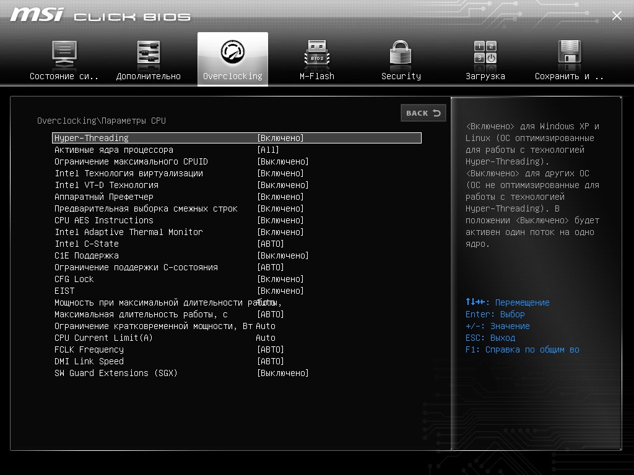Select Intel Adaptive Thermal Monitor label
This screenshot has width=634, height=475.
click(129, 232)
